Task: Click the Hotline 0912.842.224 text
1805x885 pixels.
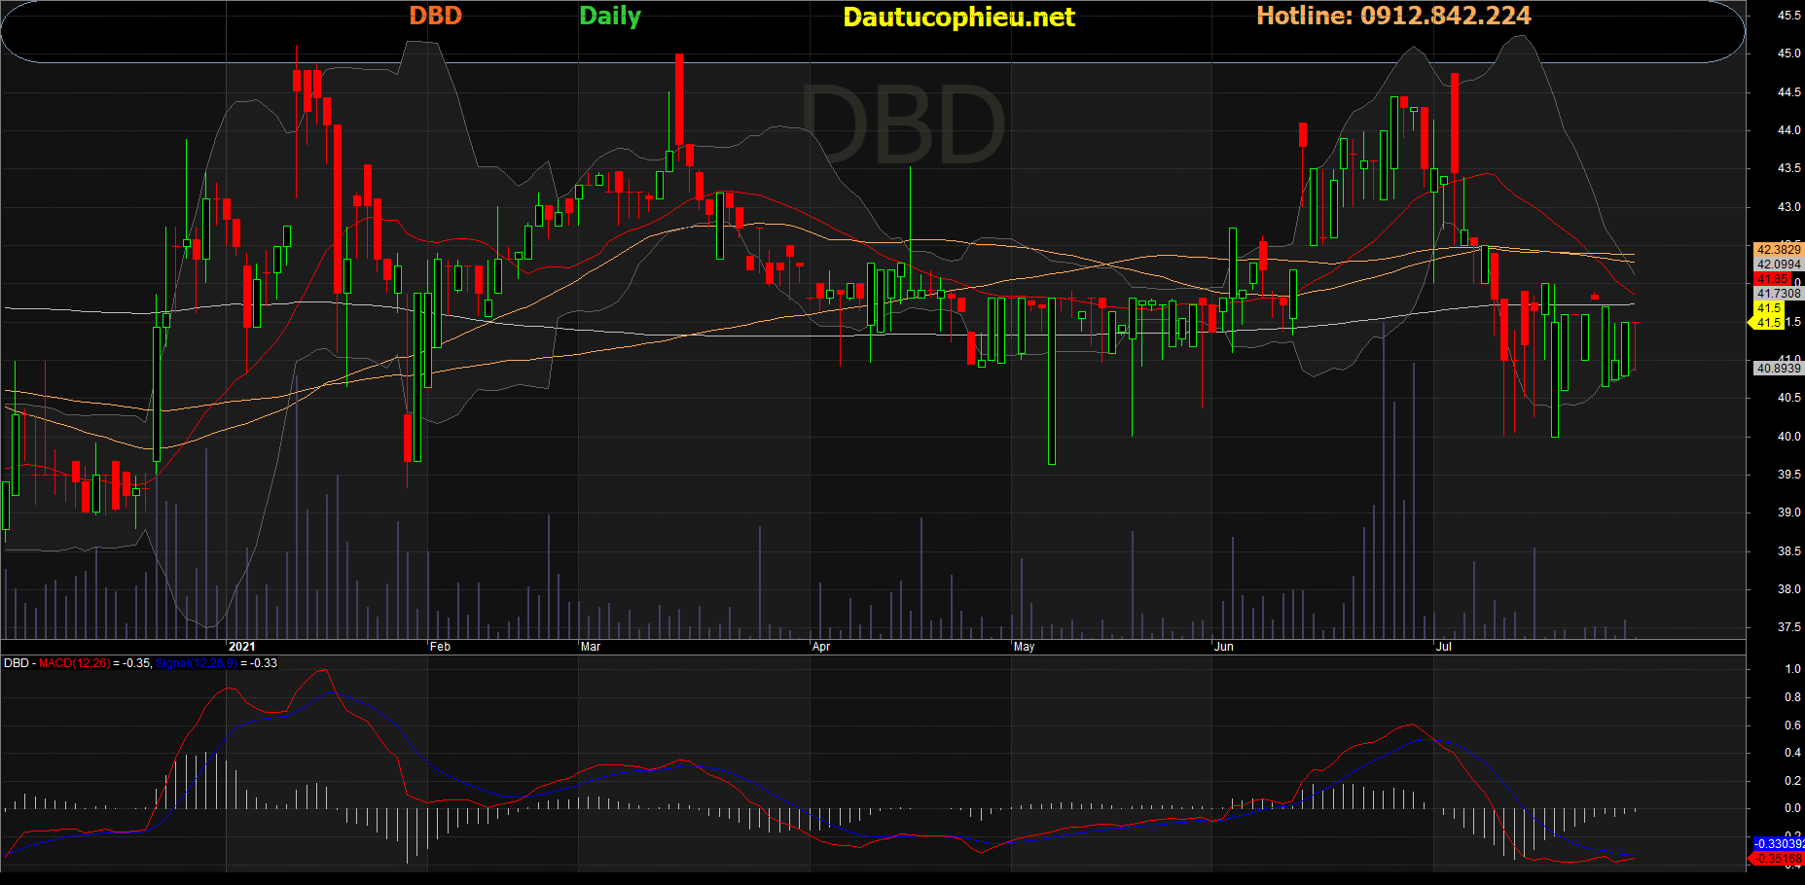Action: pos(1393,16)
